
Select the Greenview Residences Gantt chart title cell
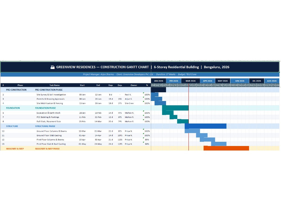140,67
